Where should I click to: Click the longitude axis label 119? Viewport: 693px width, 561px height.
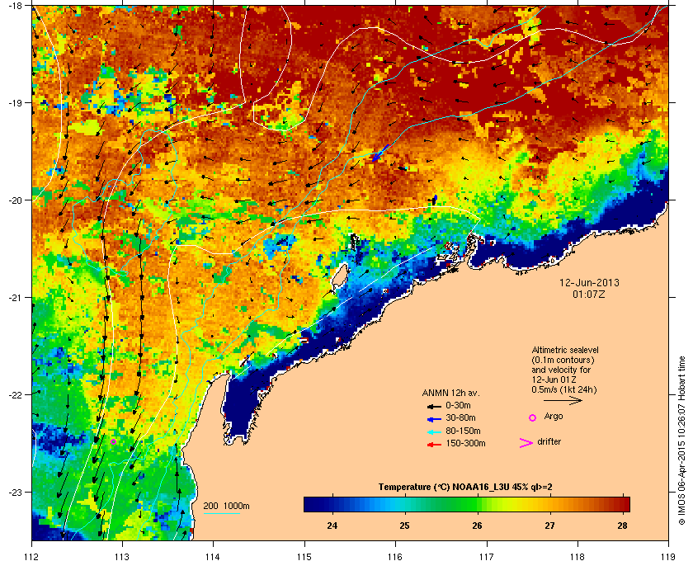667,557
